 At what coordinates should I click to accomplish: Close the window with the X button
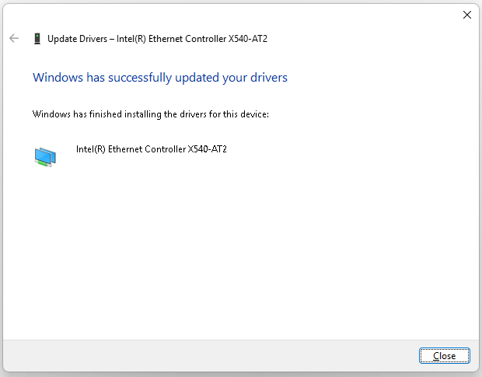point(466,15)
